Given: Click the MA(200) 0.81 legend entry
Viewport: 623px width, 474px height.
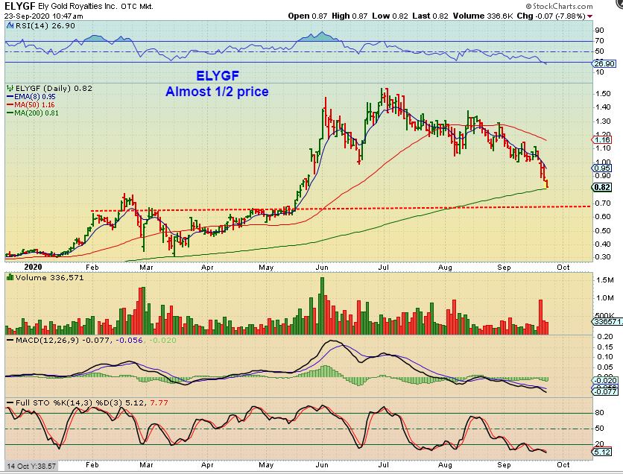Looking at the screenshot, I should coord(33,113).
